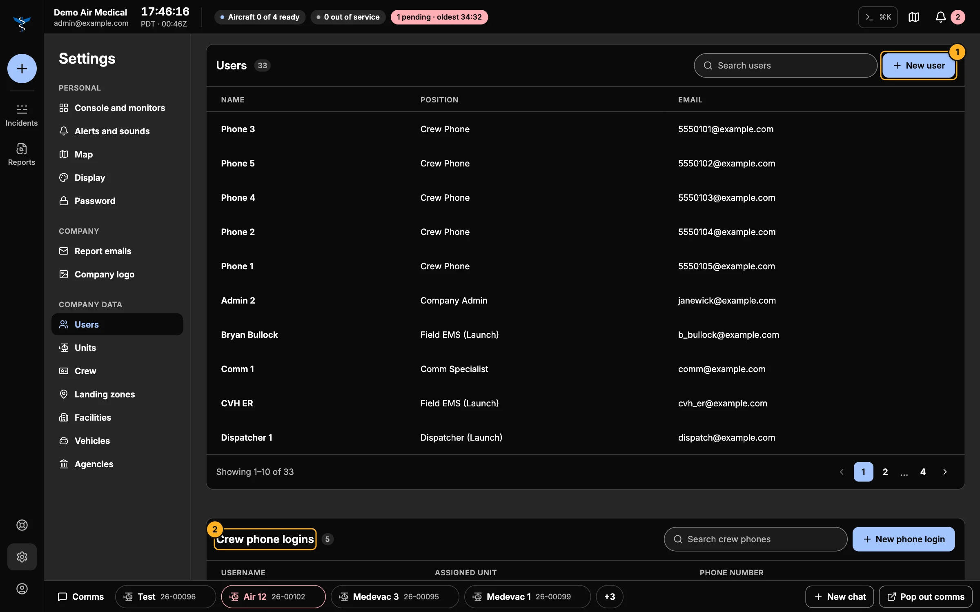Viewport: 980px width, 612px height.
Task: Jump to page 4 of users
Action: (x=923, y=472)
